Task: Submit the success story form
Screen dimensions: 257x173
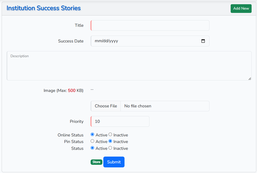Action: tap(114, 162)
